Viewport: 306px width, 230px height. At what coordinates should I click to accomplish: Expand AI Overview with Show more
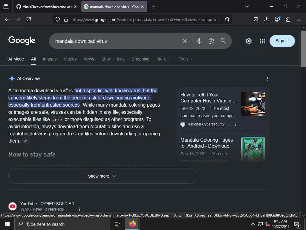click(103, 176)
